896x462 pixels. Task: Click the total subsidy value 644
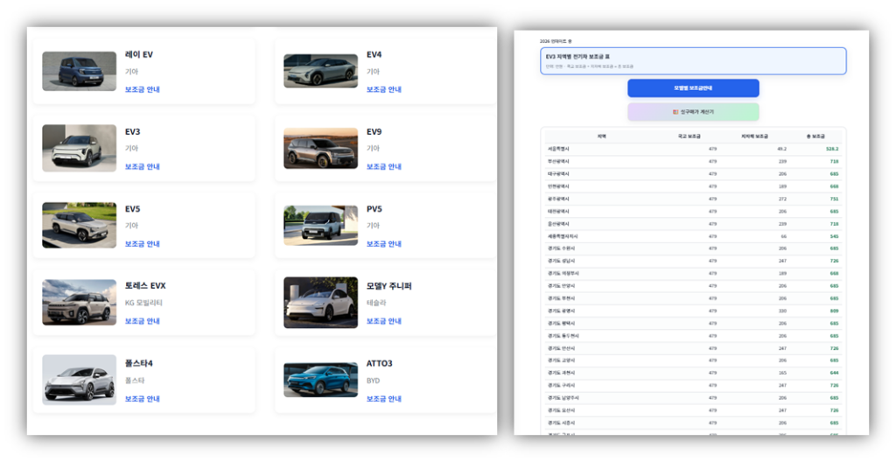click(834, 374)
